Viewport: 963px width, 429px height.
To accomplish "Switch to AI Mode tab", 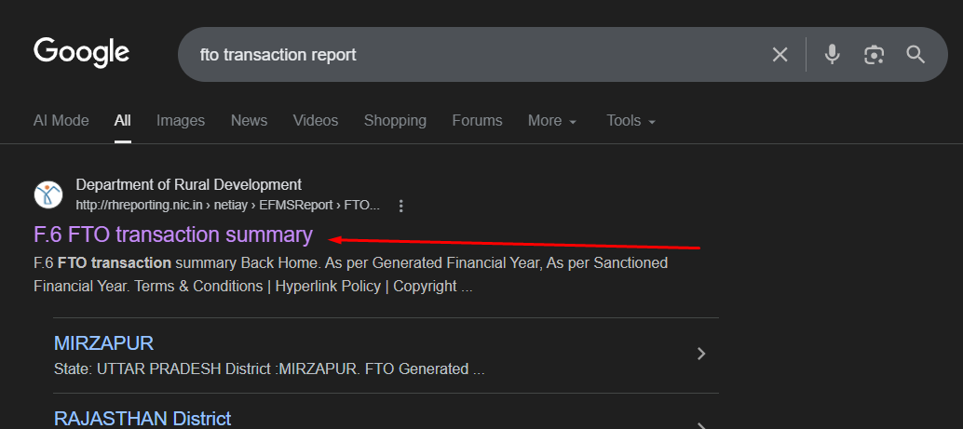I will [61, 121].
